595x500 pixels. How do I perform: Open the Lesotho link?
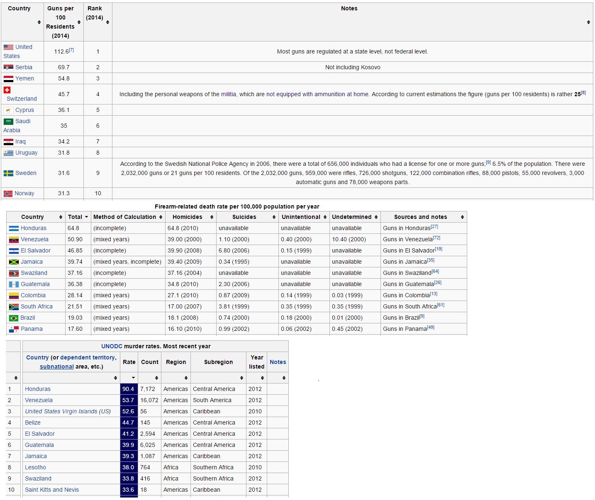pos(35,467)
